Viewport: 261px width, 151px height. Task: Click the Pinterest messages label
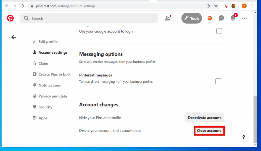(96, 75)
